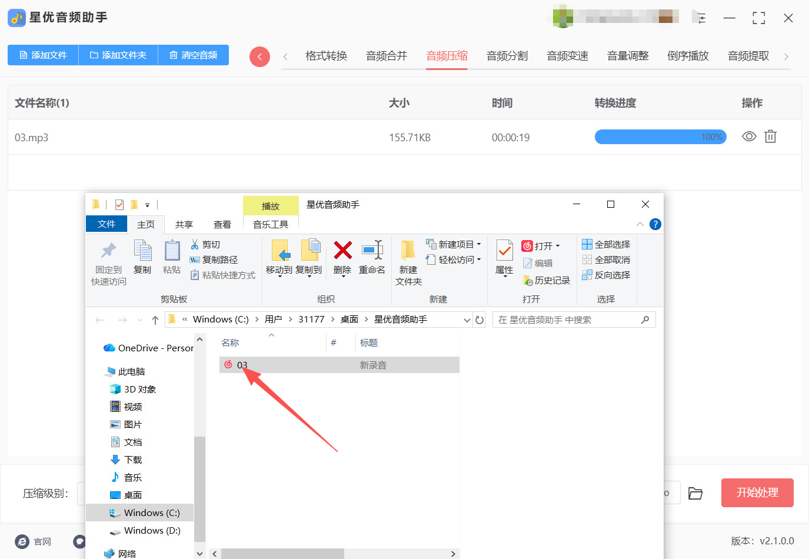Open the output folder icon beside 开始处理

[695, 493]
